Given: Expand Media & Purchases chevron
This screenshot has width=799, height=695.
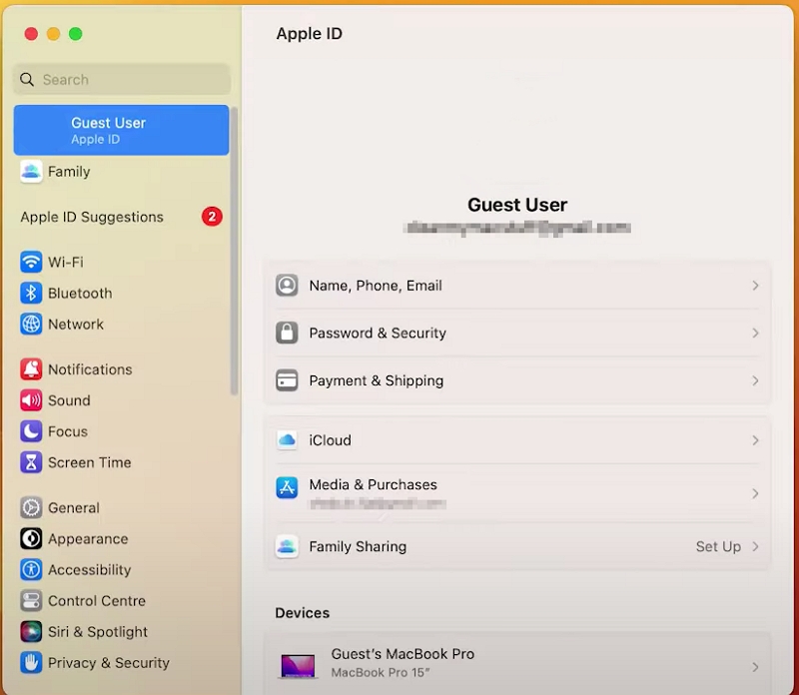Looking at the screenshot, I should 756,493.
